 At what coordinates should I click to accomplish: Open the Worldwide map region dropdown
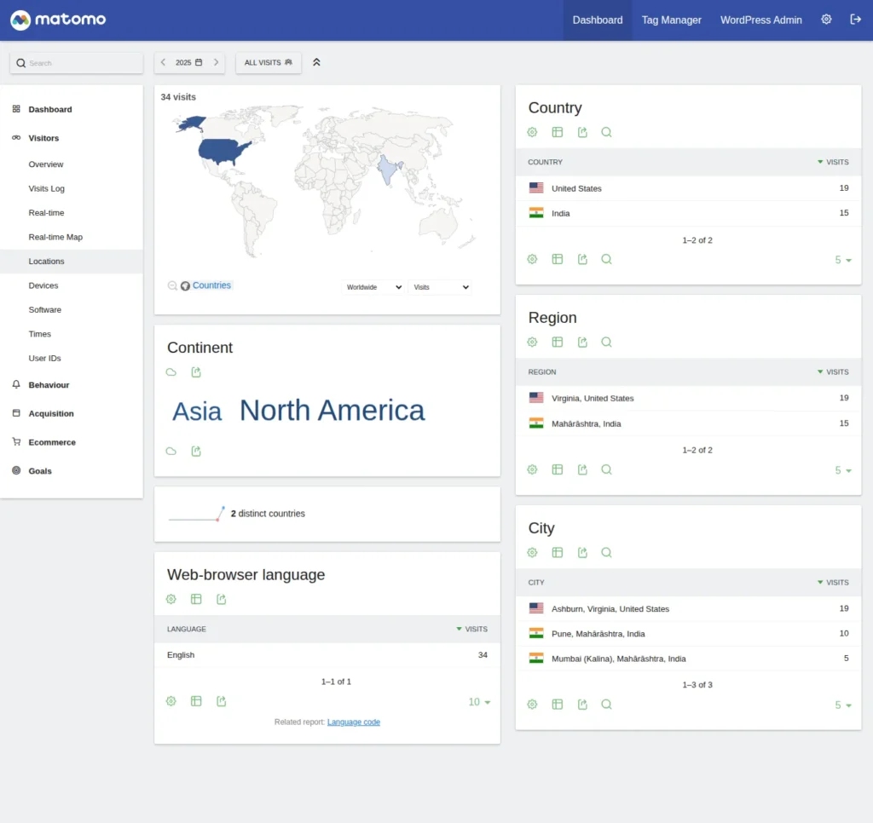[x=373, y=287]
